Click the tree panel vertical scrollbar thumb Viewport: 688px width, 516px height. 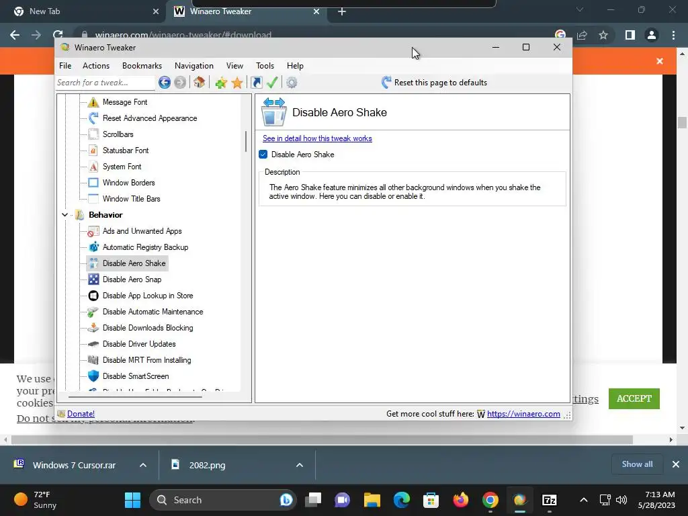click(x=246, y=141)
